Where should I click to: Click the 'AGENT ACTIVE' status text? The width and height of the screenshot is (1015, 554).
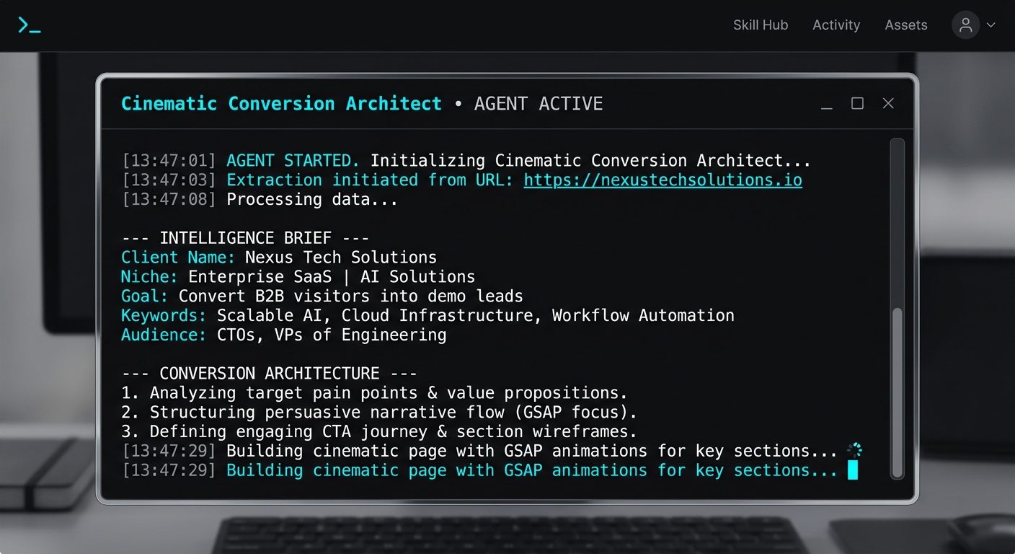click(538, 104)
